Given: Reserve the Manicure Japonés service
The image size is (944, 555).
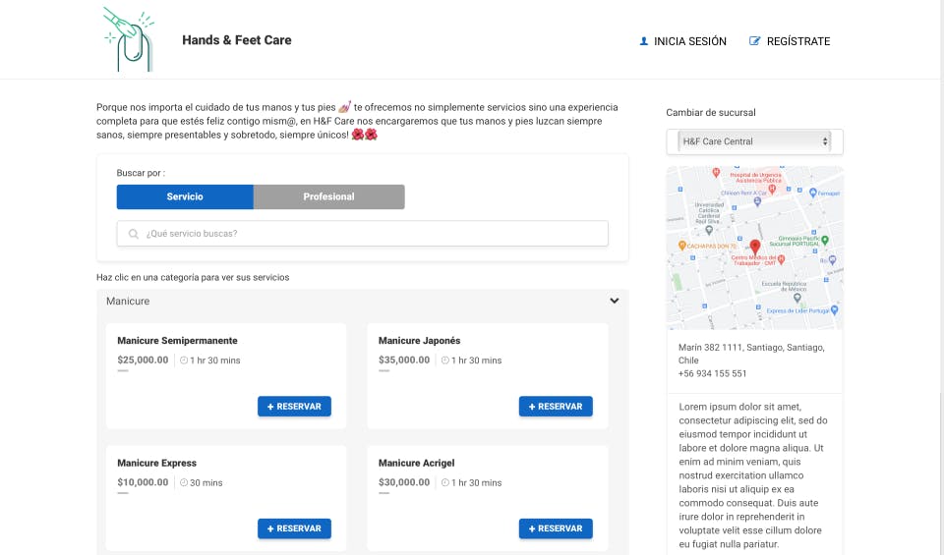Looking at the screenshot, I should (556, 407).
